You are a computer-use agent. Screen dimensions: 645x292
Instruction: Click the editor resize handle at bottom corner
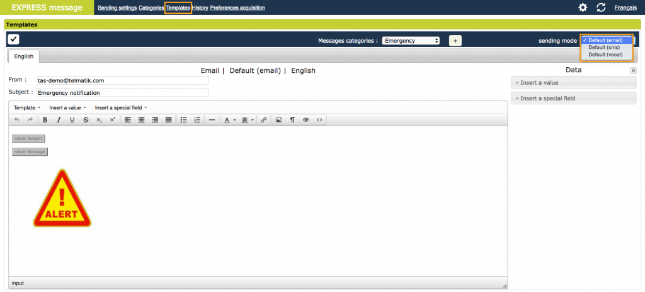pos(504,285)
